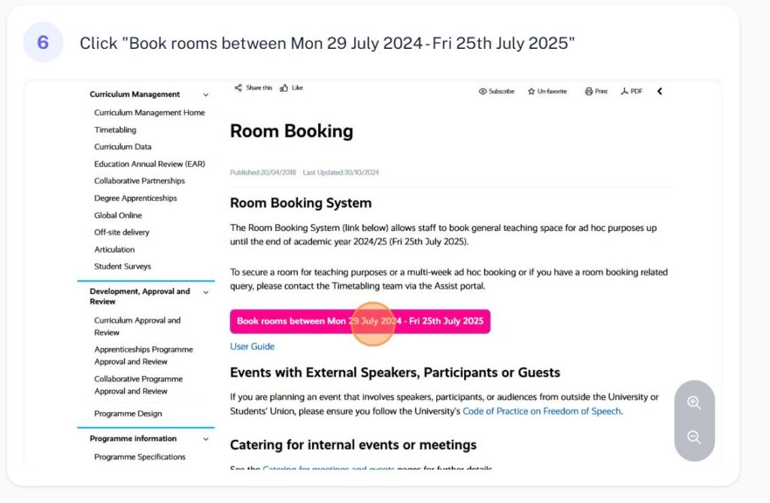The width and height of the screenshot is (770, 503).
Task: Open Code of Practice on Freedom of Speech
Action: pos(541,411)
